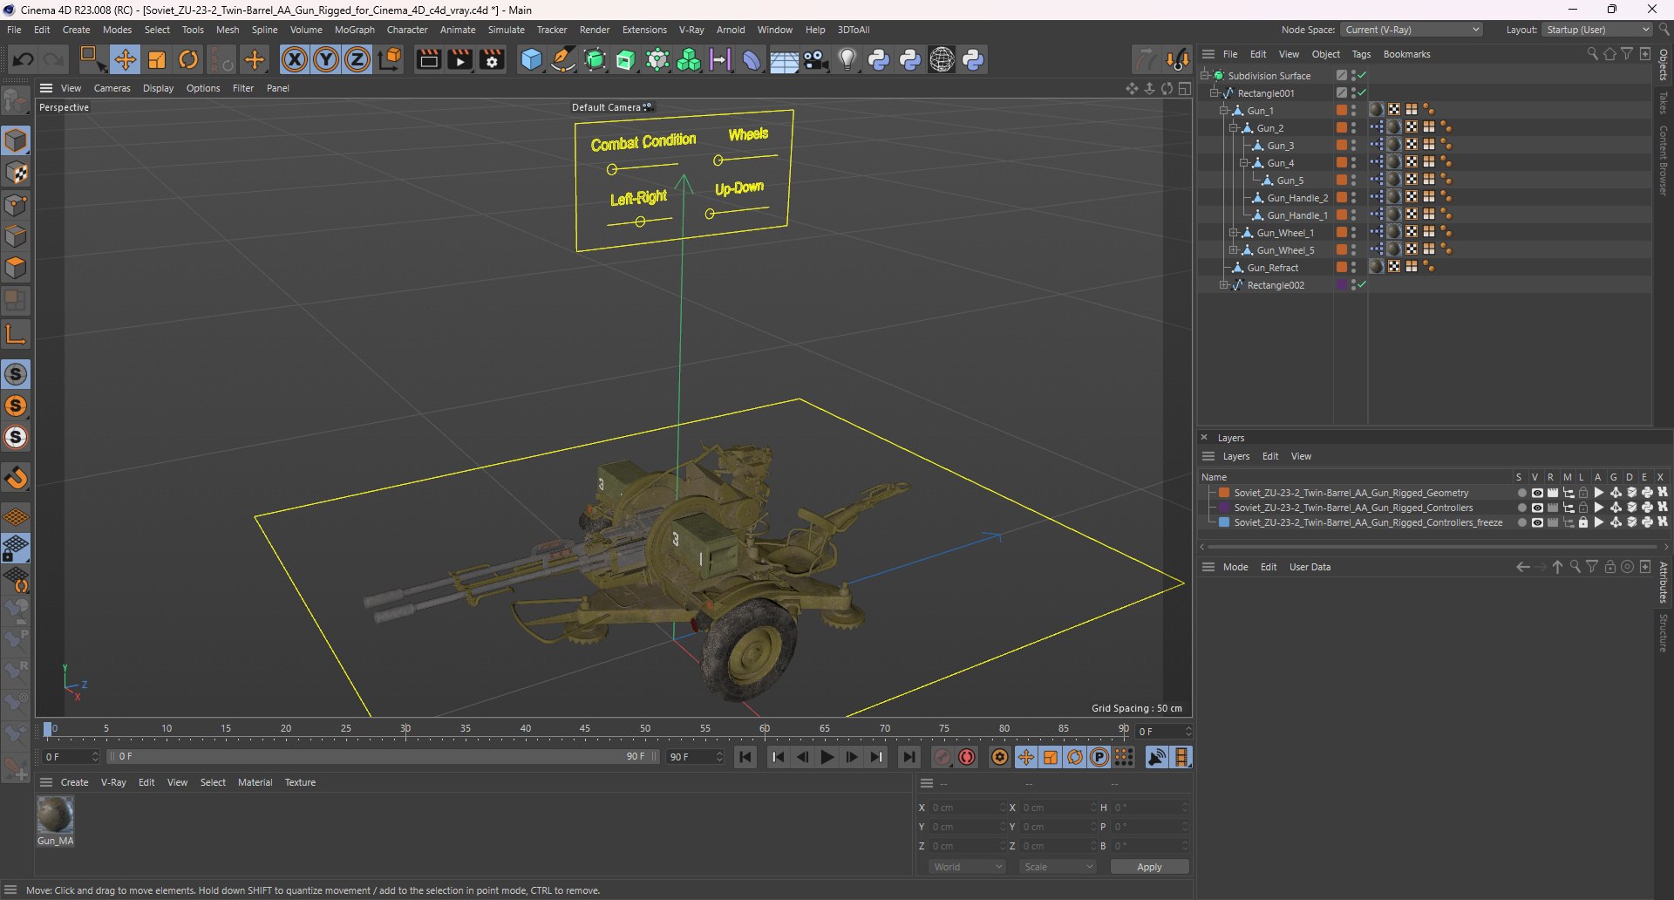1674x900 pixels.
Task: Open the Layout Startup dropdown
Action: (x=1598, y=30)
